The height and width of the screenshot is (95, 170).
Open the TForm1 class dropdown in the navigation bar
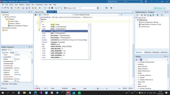coord(73,15)
